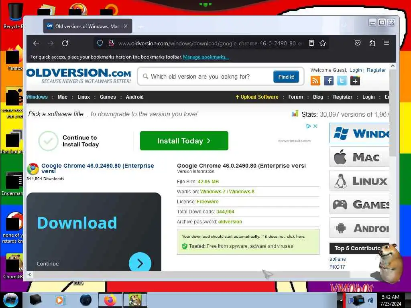411x308 pixels.
Task: Open the Pocket save icon
Action: [358, 43]
